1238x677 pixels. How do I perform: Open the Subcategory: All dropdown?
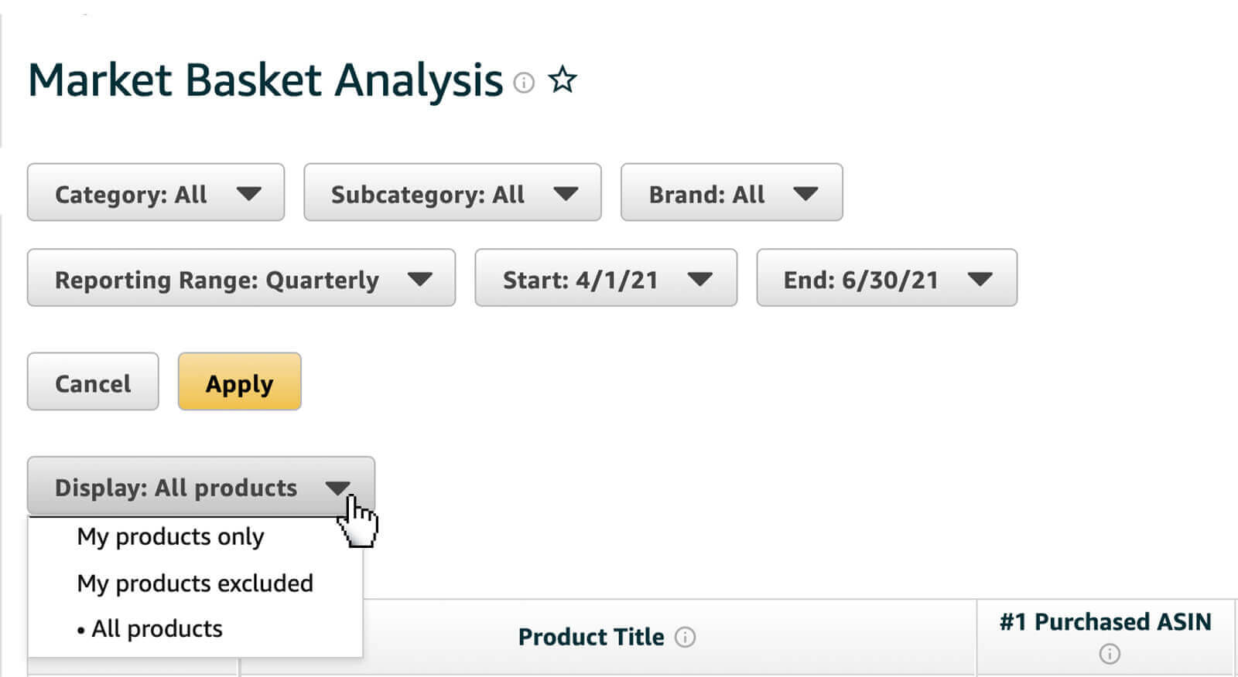coord(453,194)
